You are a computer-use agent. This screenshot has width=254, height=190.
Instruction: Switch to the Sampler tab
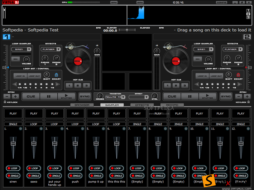tap(112, 105)
